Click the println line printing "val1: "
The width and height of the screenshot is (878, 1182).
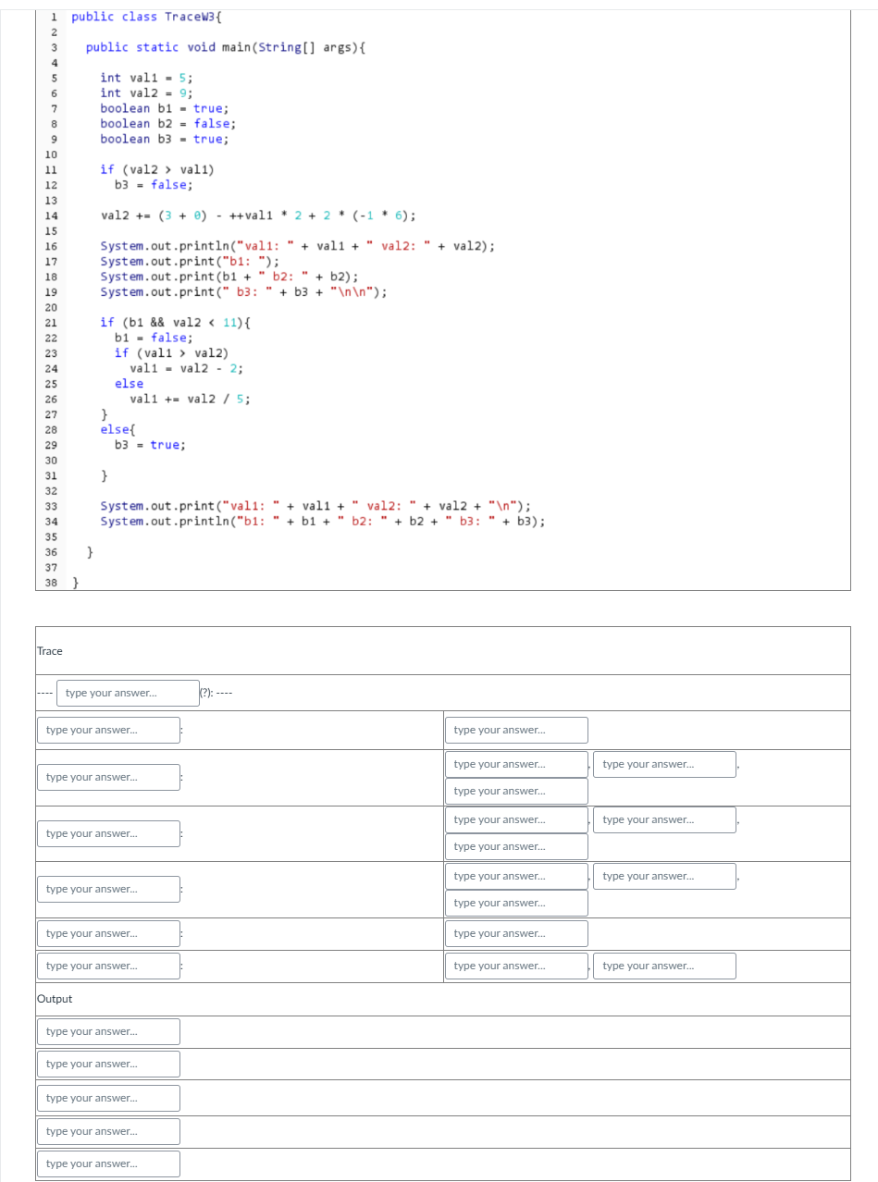[298, 246]
